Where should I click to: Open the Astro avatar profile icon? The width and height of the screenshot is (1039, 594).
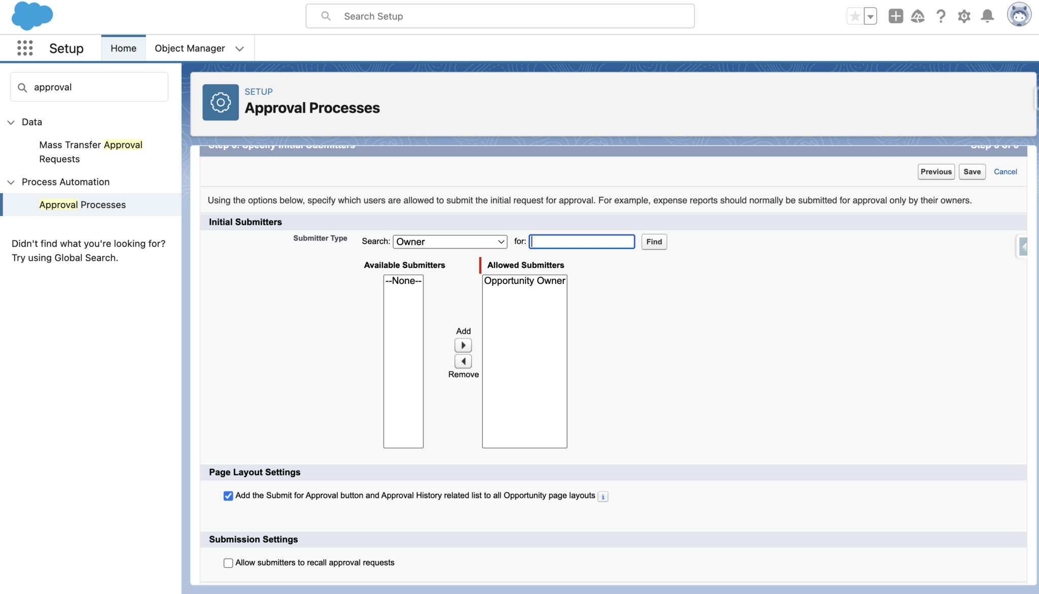pyautogui.click(x=1019, y=16)
